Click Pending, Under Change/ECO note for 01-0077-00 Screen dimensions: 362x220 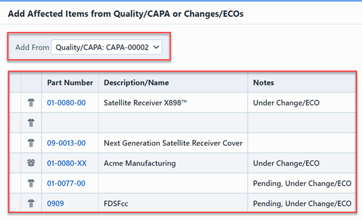pyautogui.click(x=302, y=183)
